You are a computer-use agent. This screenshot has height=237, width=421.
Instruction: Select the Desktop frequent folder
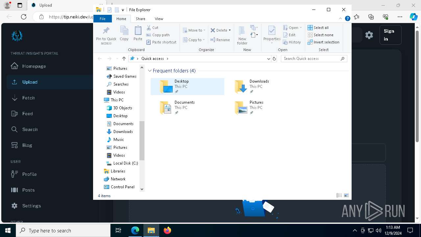[187, 86]
